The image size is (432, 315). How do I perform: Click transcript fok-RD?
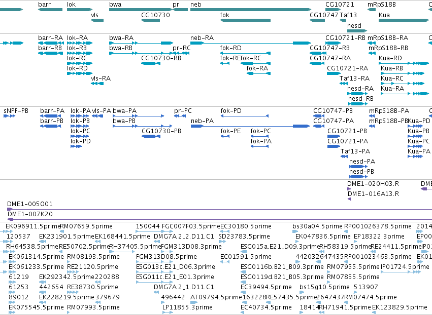pos(230,48)
